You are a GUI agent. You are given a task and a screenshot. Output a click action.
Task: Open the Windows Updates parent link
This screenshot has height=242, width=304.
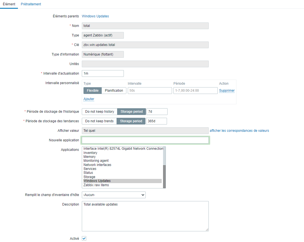95,16
